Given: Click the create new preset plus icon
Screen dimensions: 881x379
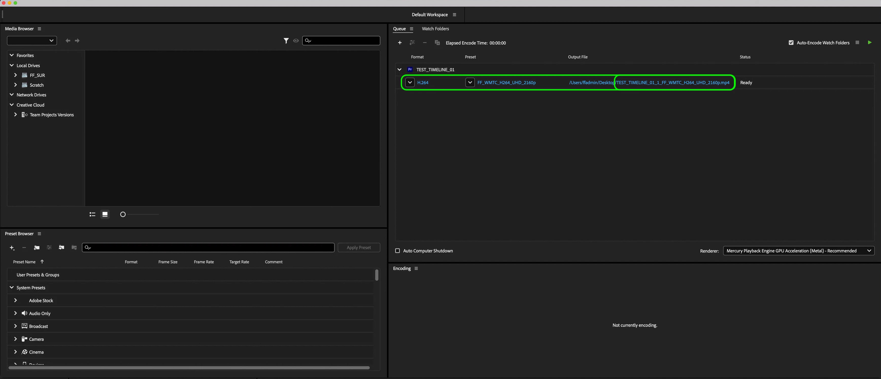Looking at the screenshot, I should tap(12, 248).
